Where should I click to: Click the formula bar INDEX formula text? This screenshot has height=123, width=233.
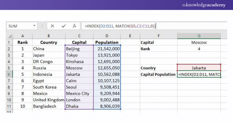(x=120, y=26)
